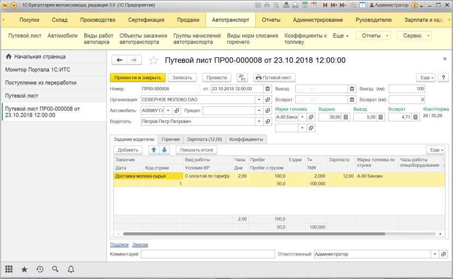Click Записать button
This screenshot has height=279, width=453.
[182, 77]
